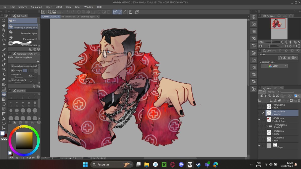301x169 pixels.
Task: Select the Gradient tool
Action: (x=4, y=99)
